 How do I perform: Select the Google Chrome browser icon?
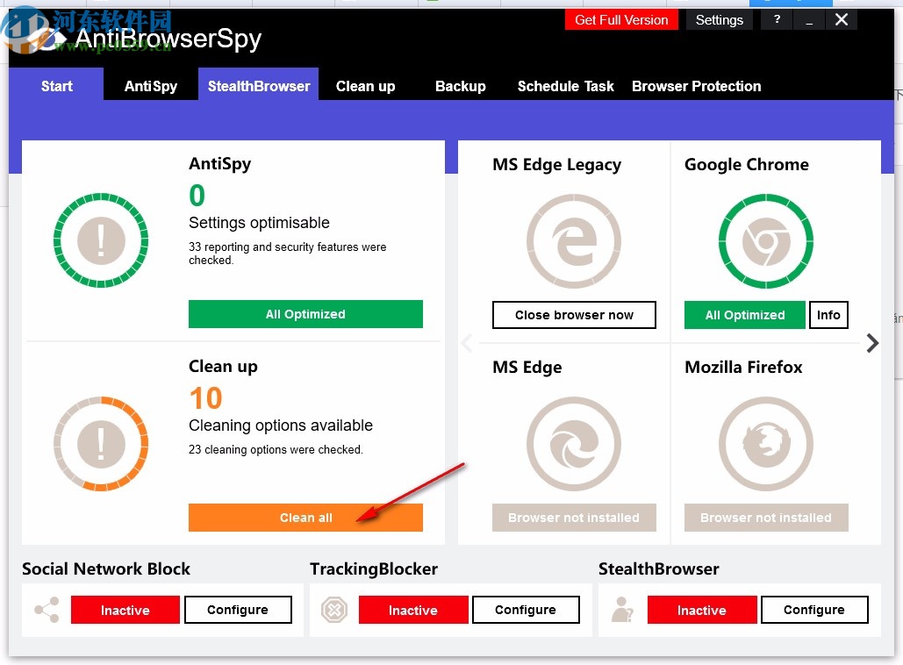click(x=765, y=241)
